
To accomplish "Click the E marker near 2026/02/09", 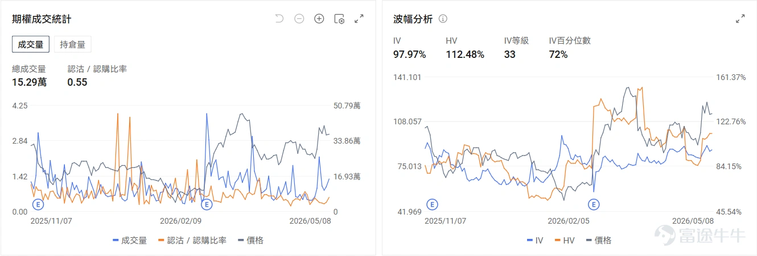I will click(207, 203).
